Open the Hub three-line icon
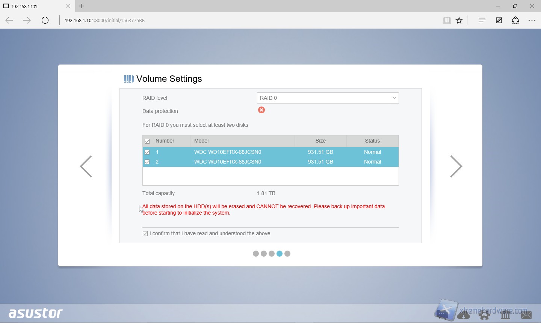This screenshot has width=541, height=323. (x=482, y=20)
